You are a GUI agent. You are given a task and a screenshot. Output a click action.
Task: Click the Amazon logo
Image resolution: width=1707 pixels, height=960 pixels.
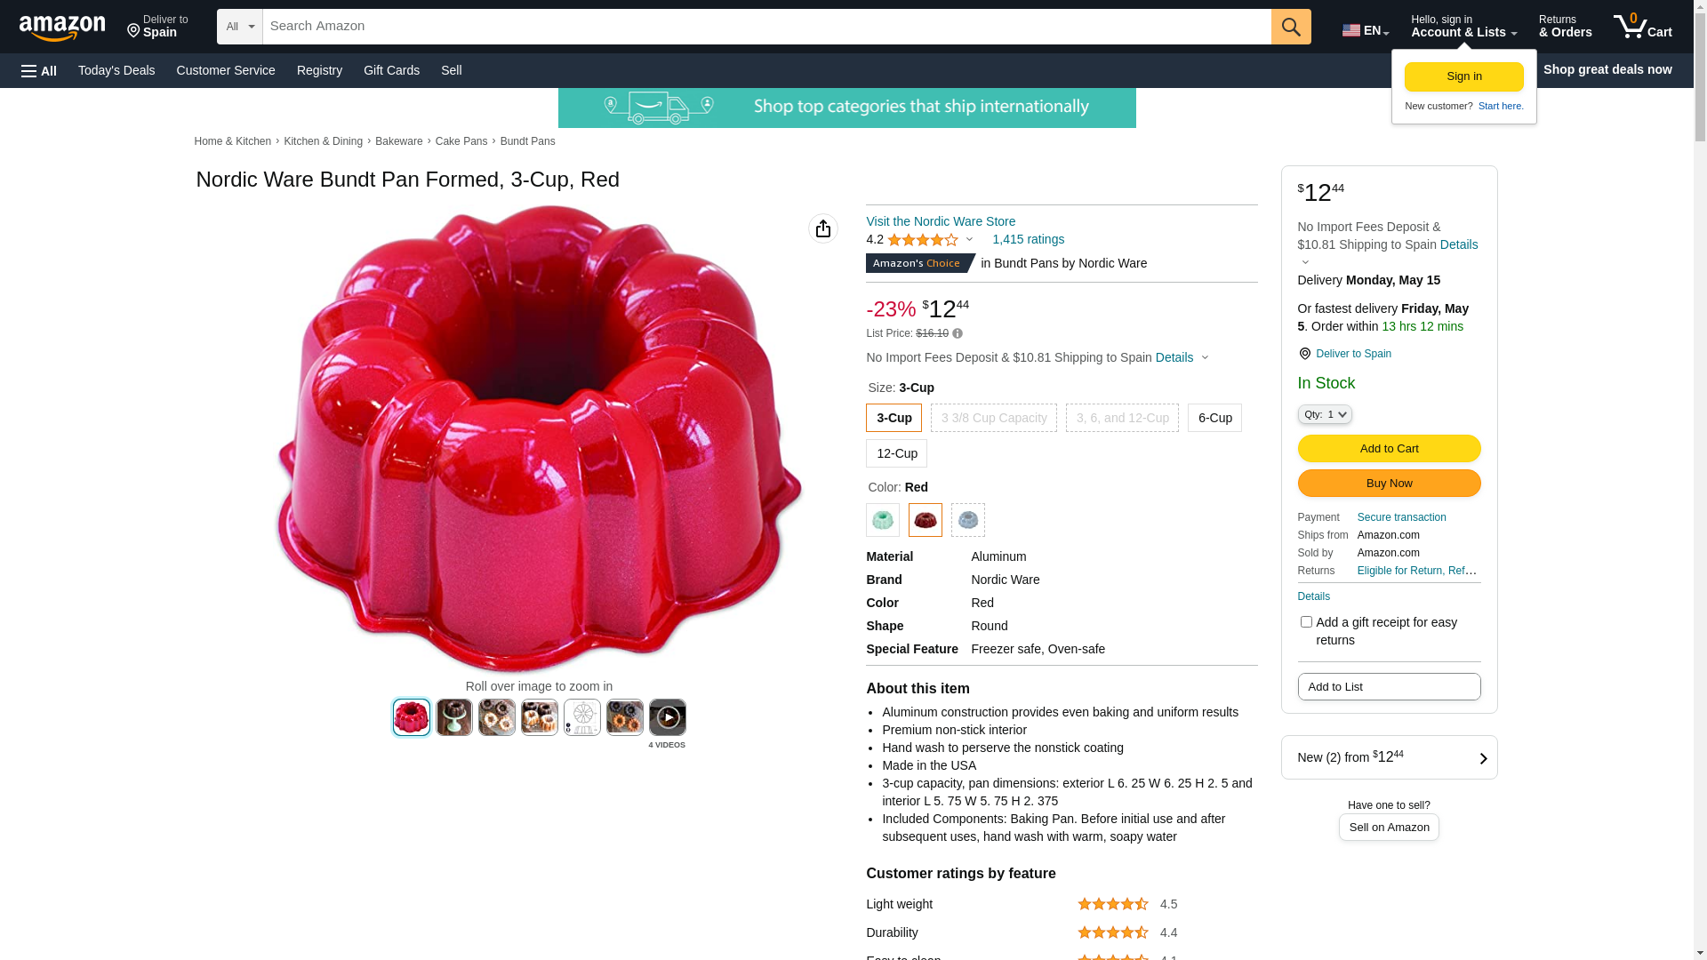62,28
